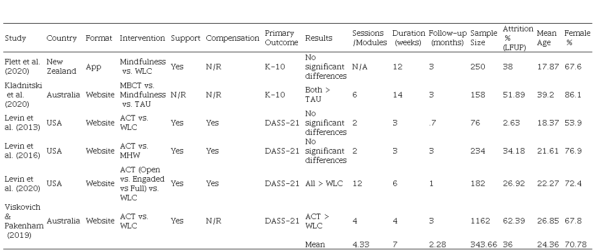The image size is (594, 251).
Task: Click the All > WLC result cell
Action: (325, 183)
